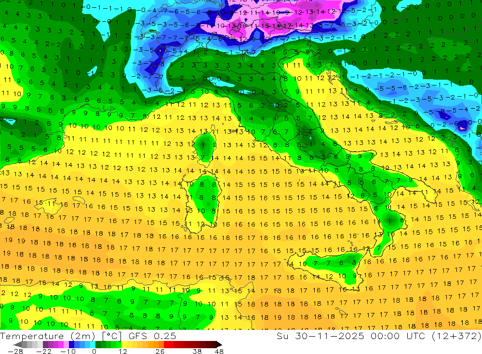Click the dark maroon right arrow of the scale
The height and width of the screenshot is (354, 482).
[x=219, y=345]
